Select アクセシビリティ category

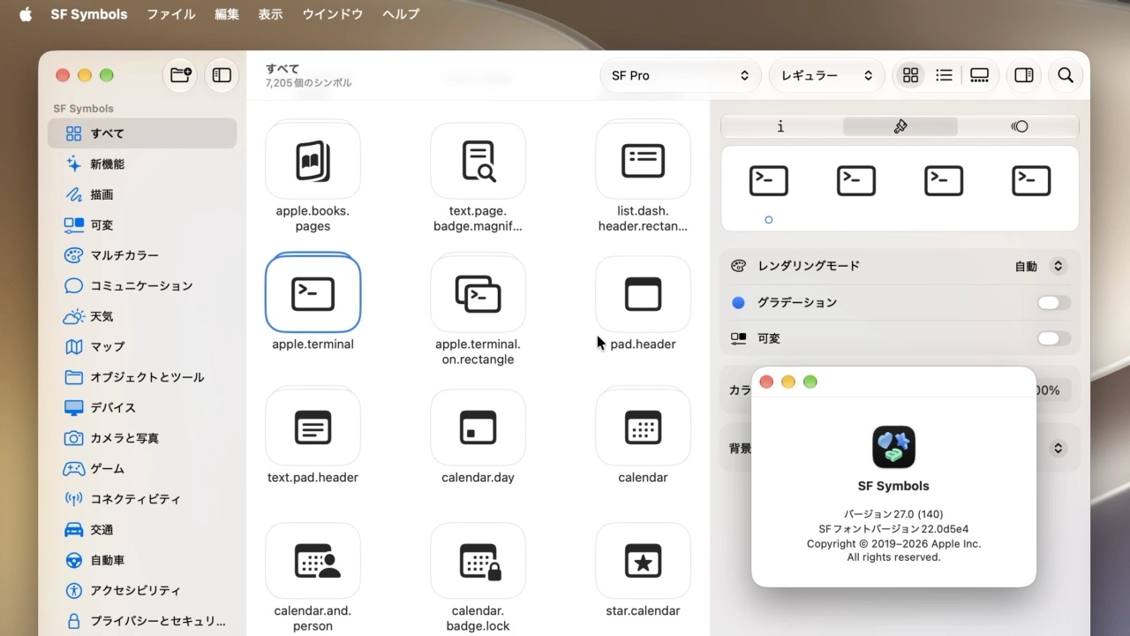tap(142, 591)
